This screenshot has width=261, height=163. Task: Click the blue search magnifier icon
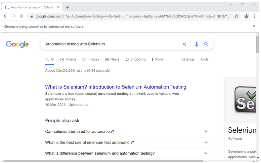[x=206, y=44]
